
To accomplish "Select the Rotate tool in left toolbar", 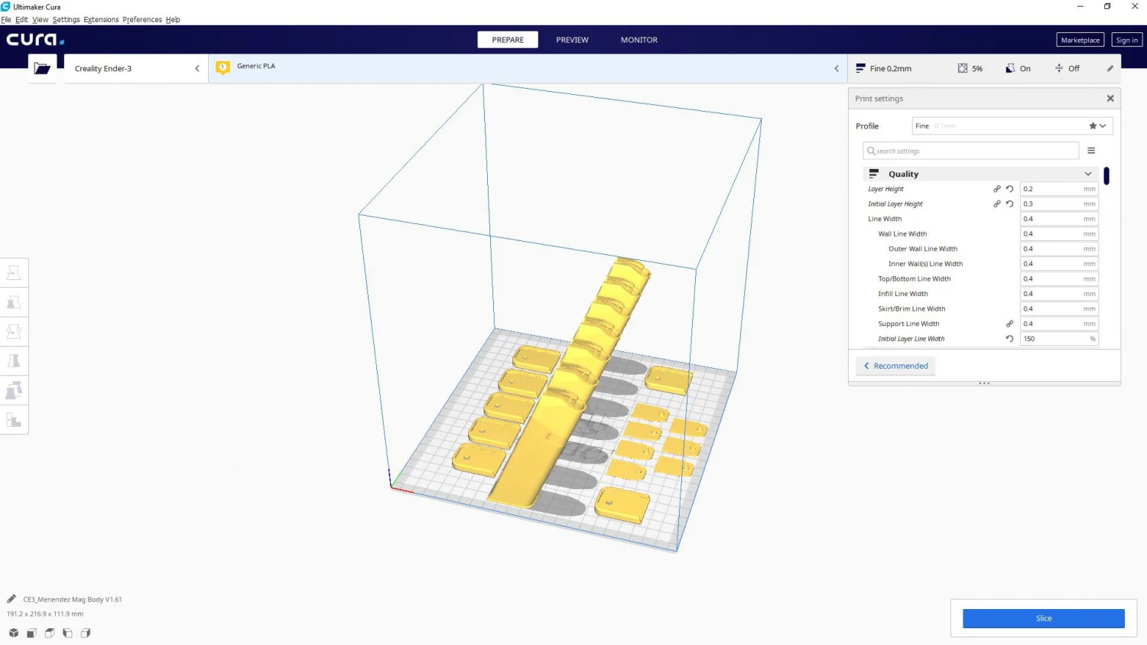I will 14,331.
